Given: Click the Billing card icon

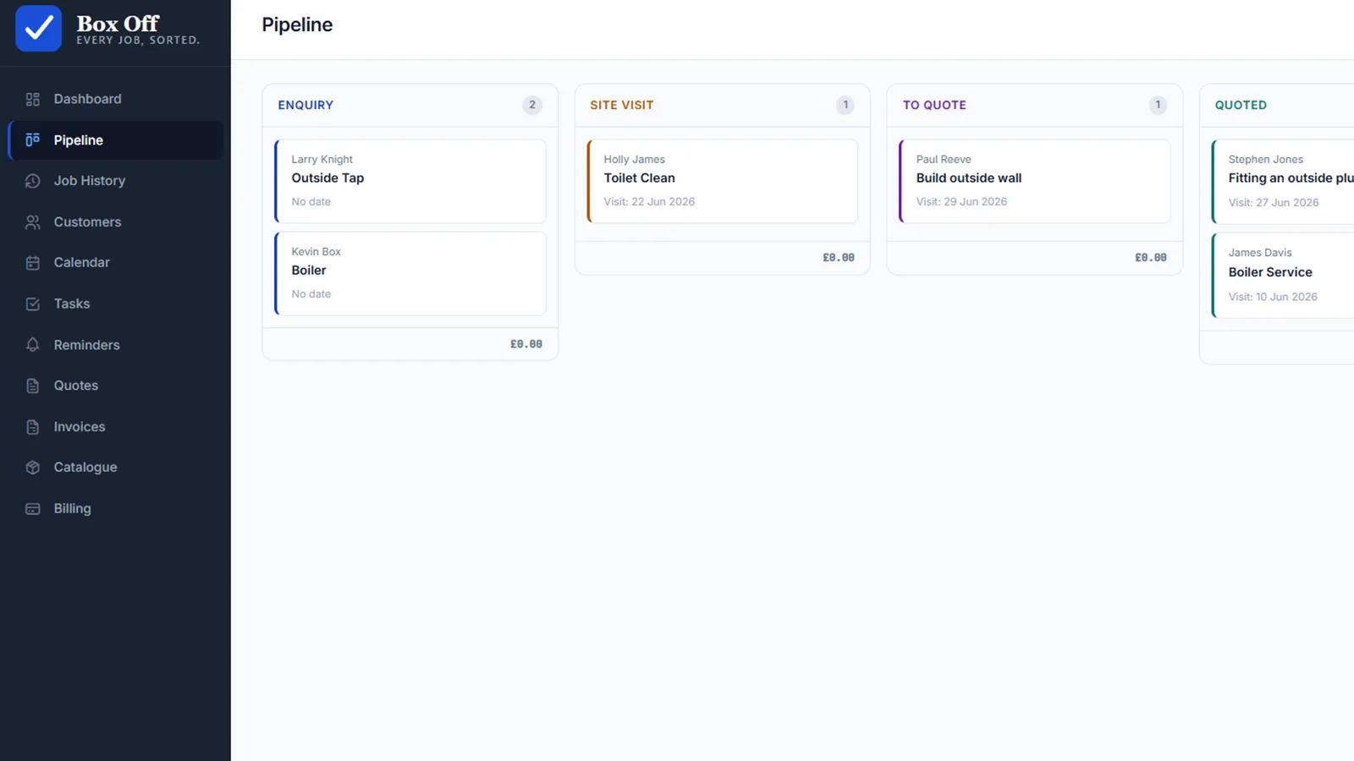Looking at the screenshot, I should click(33, 509).
